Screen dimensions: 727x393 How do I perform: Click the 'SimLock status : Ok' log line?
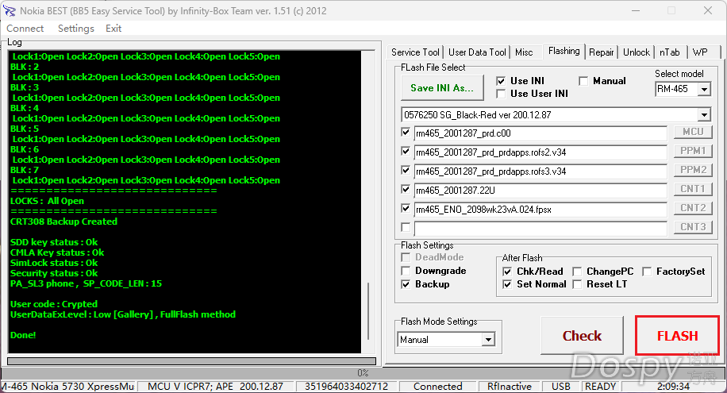pos(54,263)
